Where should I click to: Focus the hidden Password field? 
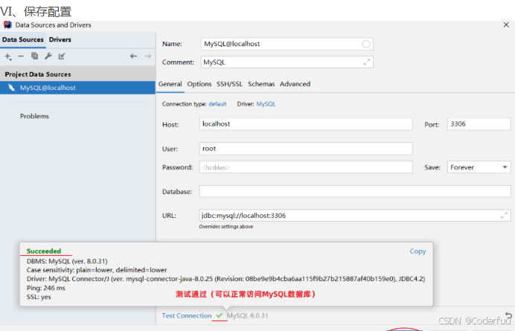click(306, 167)
